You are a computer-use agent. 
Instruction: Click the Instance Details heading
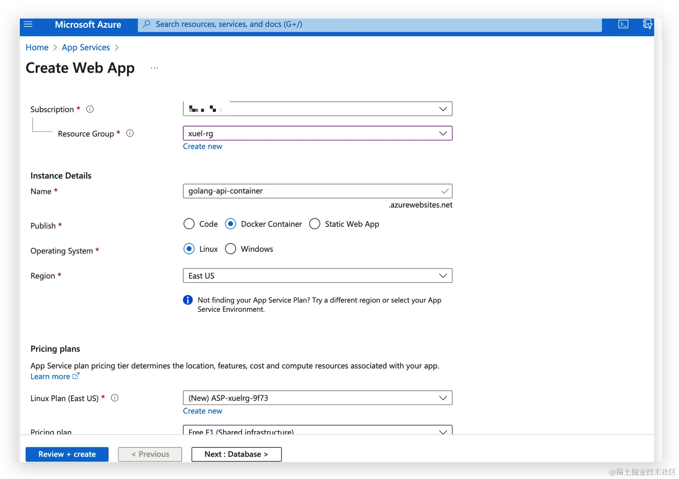(x=61, y=176)
